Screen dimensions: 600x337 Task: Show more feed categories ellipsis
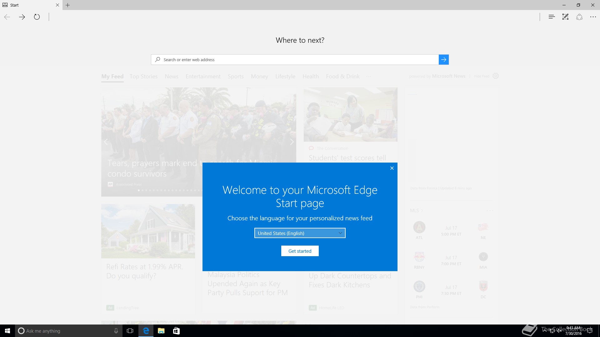coord(369,77)
